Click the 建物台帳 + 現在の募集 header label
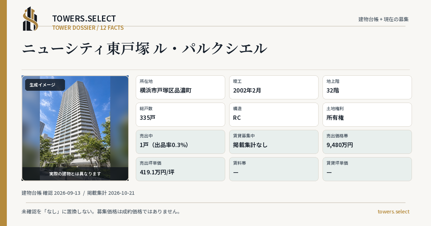 (x=384, y=19)
